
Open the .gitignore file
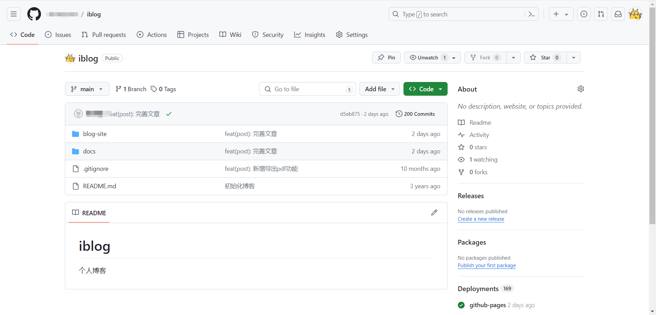point(96,169)
